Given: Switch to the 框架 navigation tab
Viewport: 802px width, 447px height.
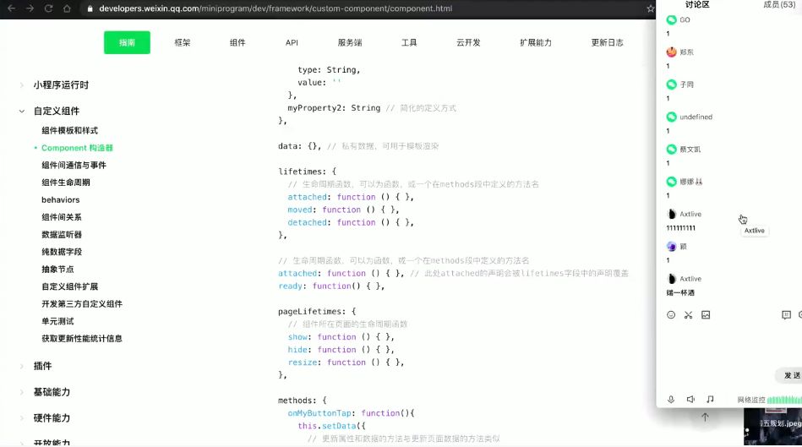Looking at the screenshot, I should click(182, 43).
